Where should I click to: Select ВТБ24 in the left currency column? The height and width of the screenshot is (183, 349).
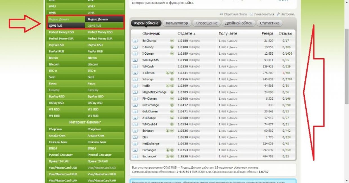[x=66, y=148]
